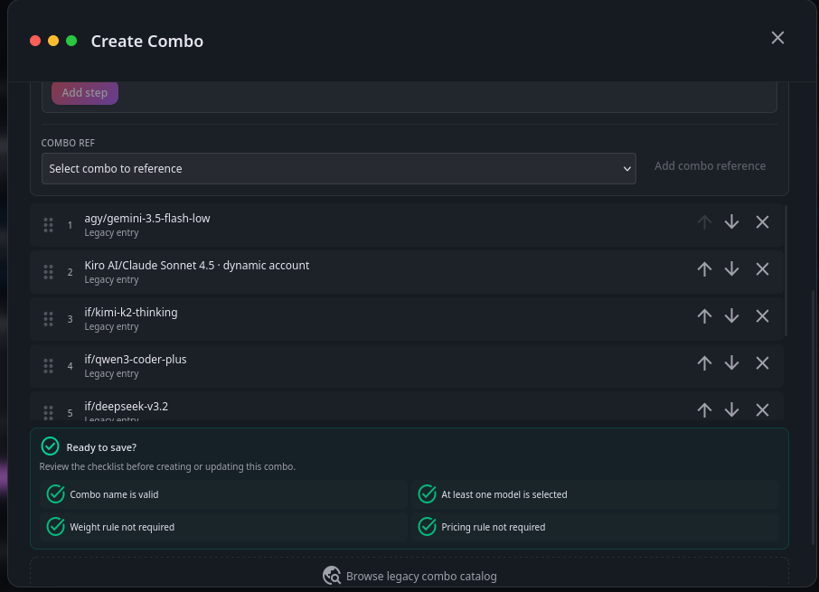Select the Kiro AI/Claude Sonnet 4.5 entry name
This screenshot has height=592, width=819.
tap(197, 265)
